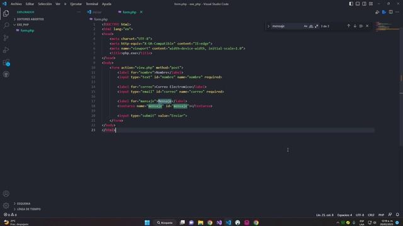Open the Ir menu
The height and width of the screenshot is (226, 403).
click(x=65, y=4)
